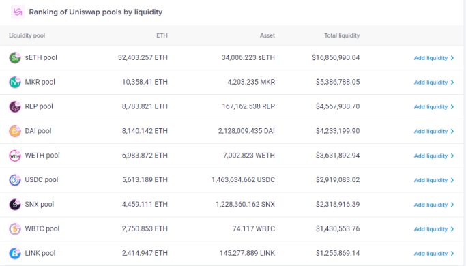
Task: Click the ETH column header
Action: point(162,35)
